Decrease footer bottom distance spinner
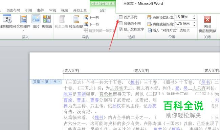 pyautogui.click(x=194, y=25)
